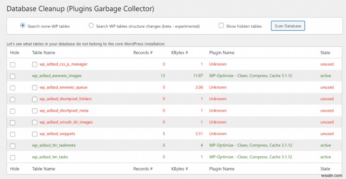Enable the "Show hidden tables" checkbox
Viewport: 346px width, 179px height.
(x=221, y=26)
